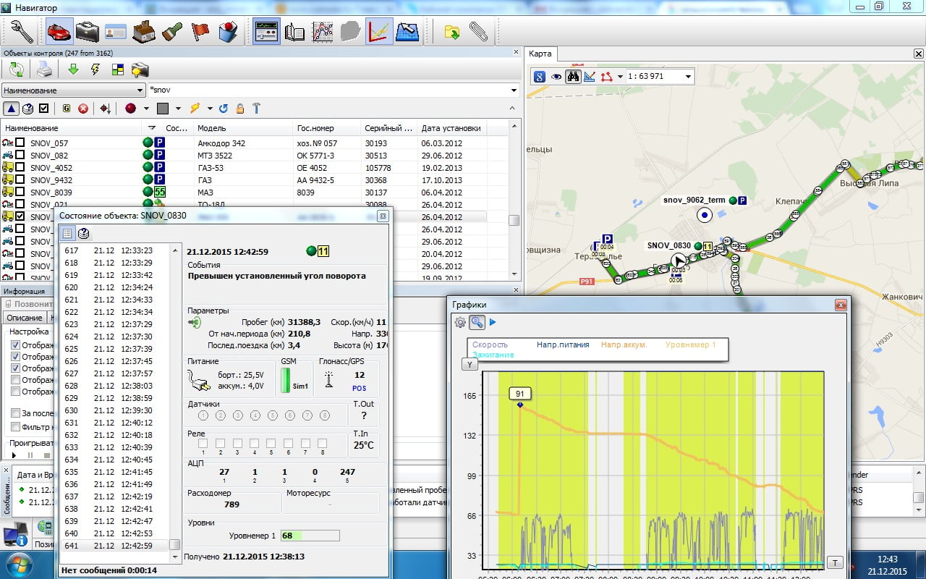Toggle the SNOV_9432 row checkbox
This screenshot has width=926, height=579.
pos(20,179)
